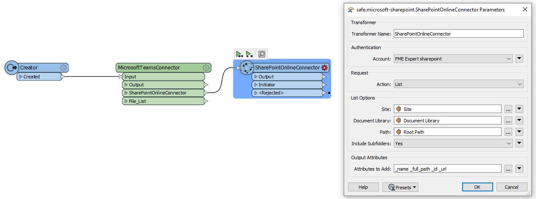Open the Account dropdown list
This screenshot has width=536, height=199.
coord(453,59)
